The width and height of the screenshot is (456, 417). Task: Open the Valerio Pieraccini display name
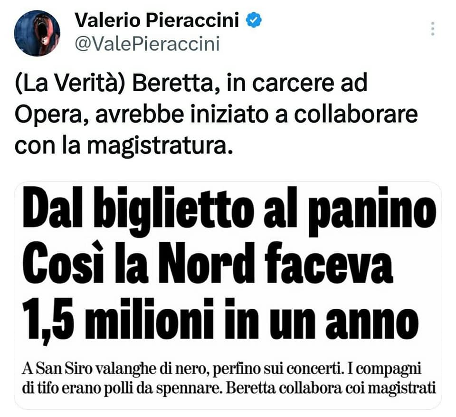coord(157,20)
